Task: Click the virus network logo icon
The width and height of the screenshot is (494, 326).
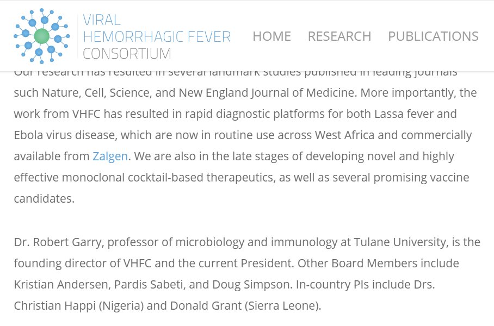Action: pos(42,35)
